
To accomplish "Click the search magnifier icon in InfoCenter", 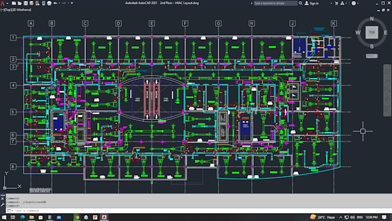I will [x=300, y=3].
